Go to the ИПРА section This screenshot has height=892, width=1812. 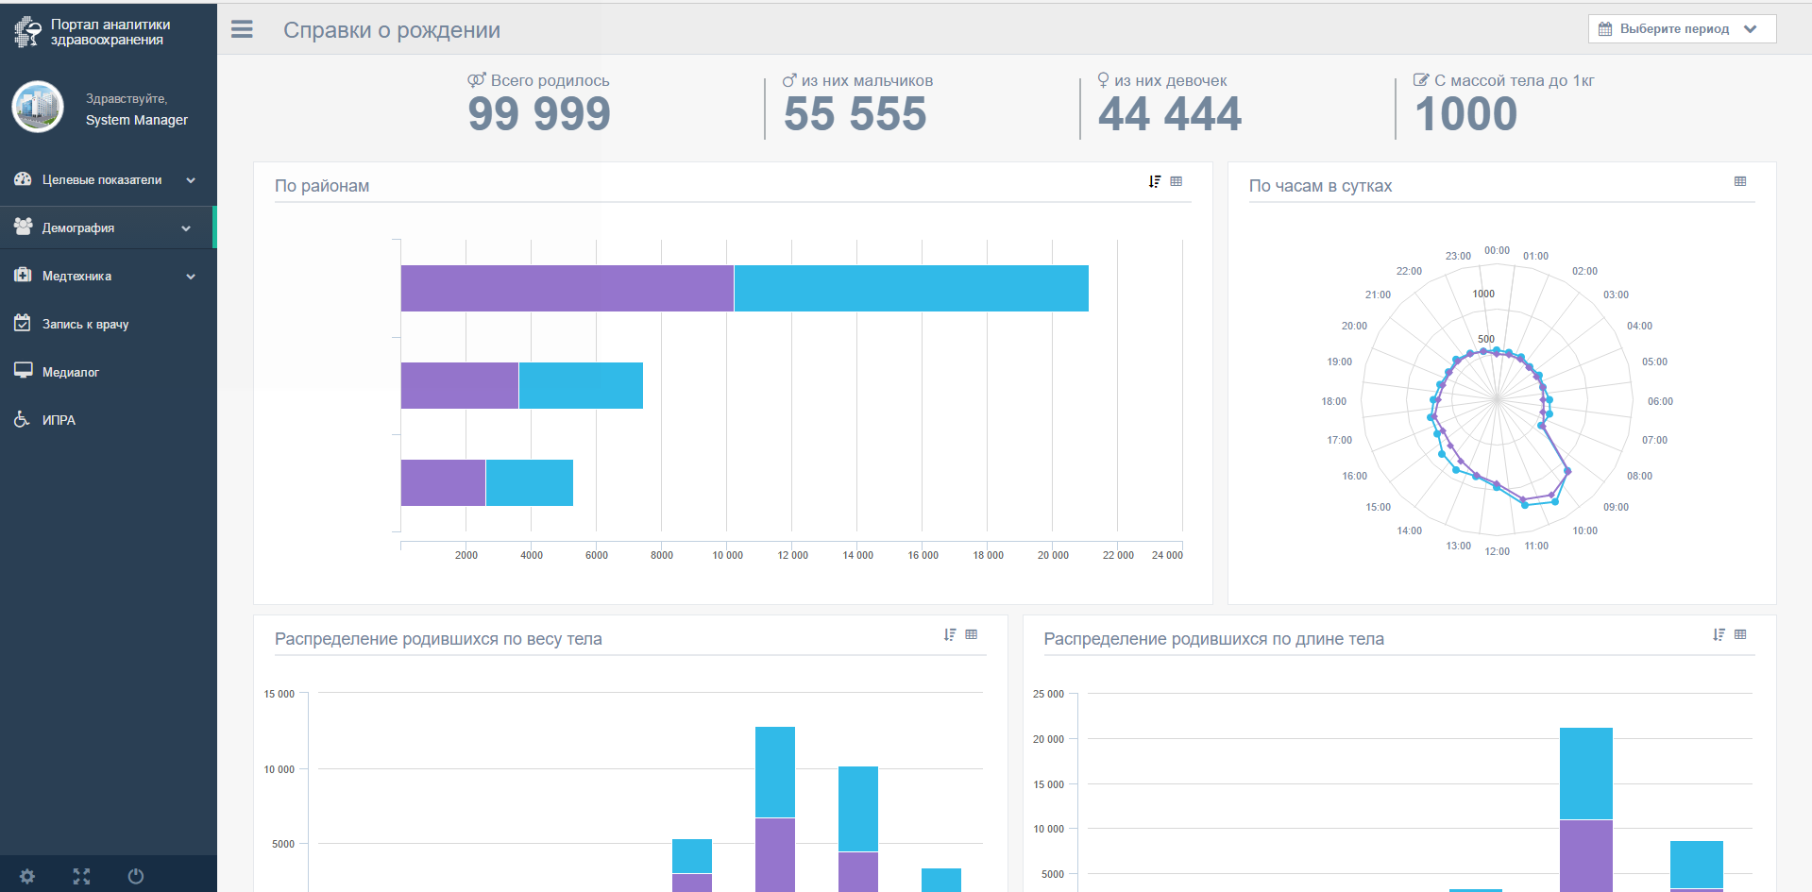109,420
